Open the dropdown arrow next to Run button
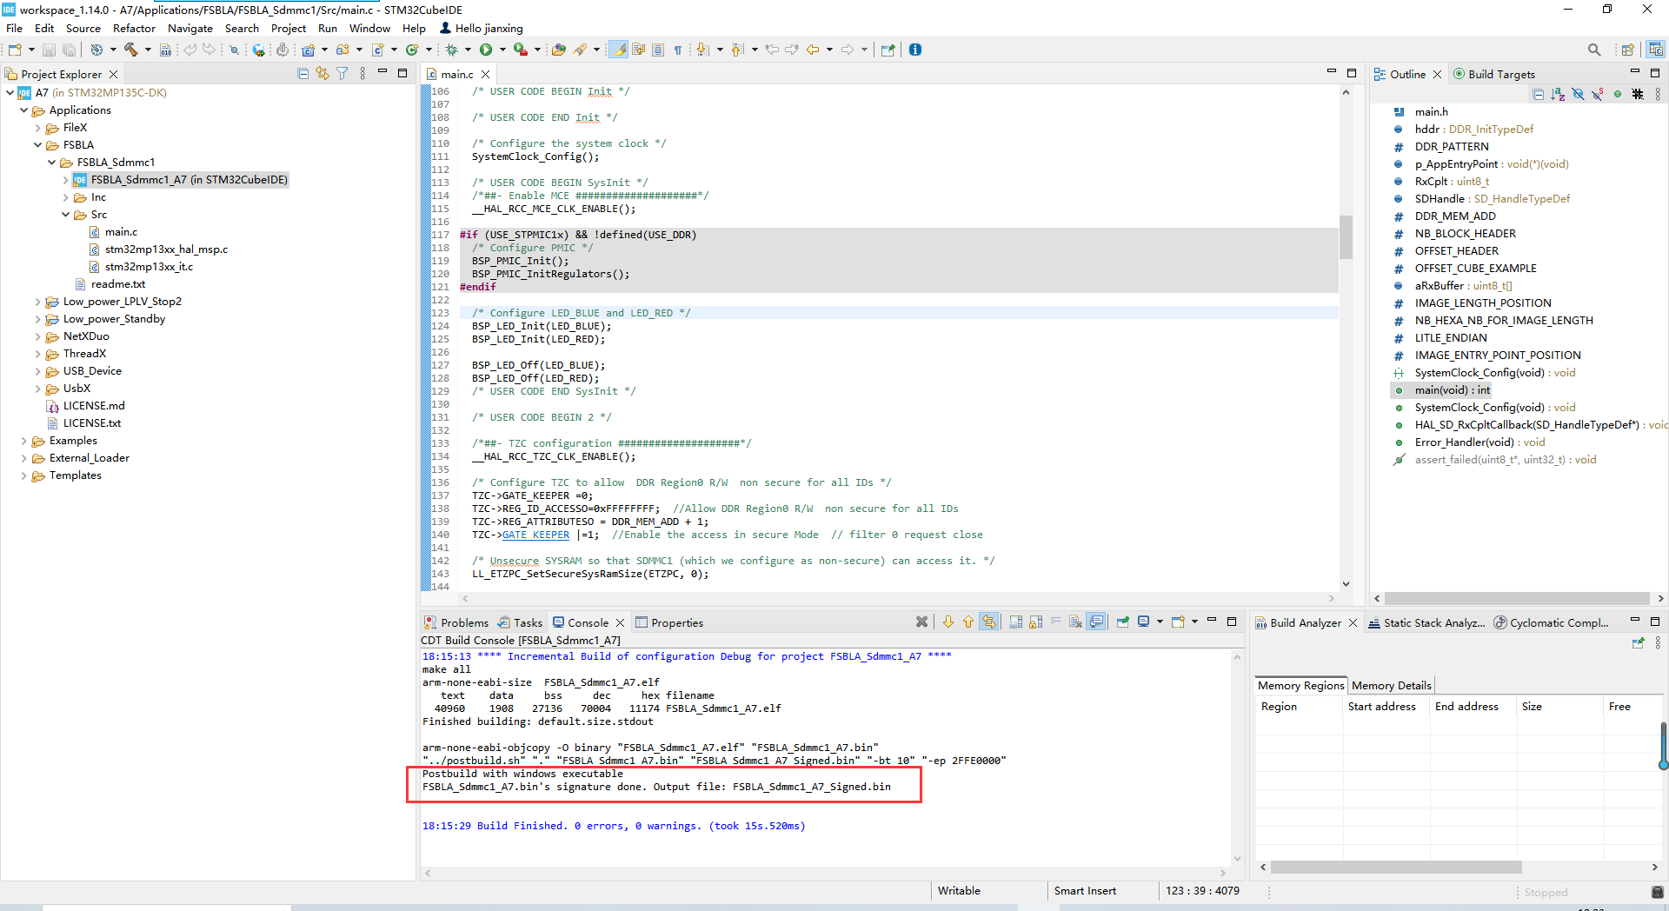This screenshot has height=911, width=1669. click(x=502, y=50)
